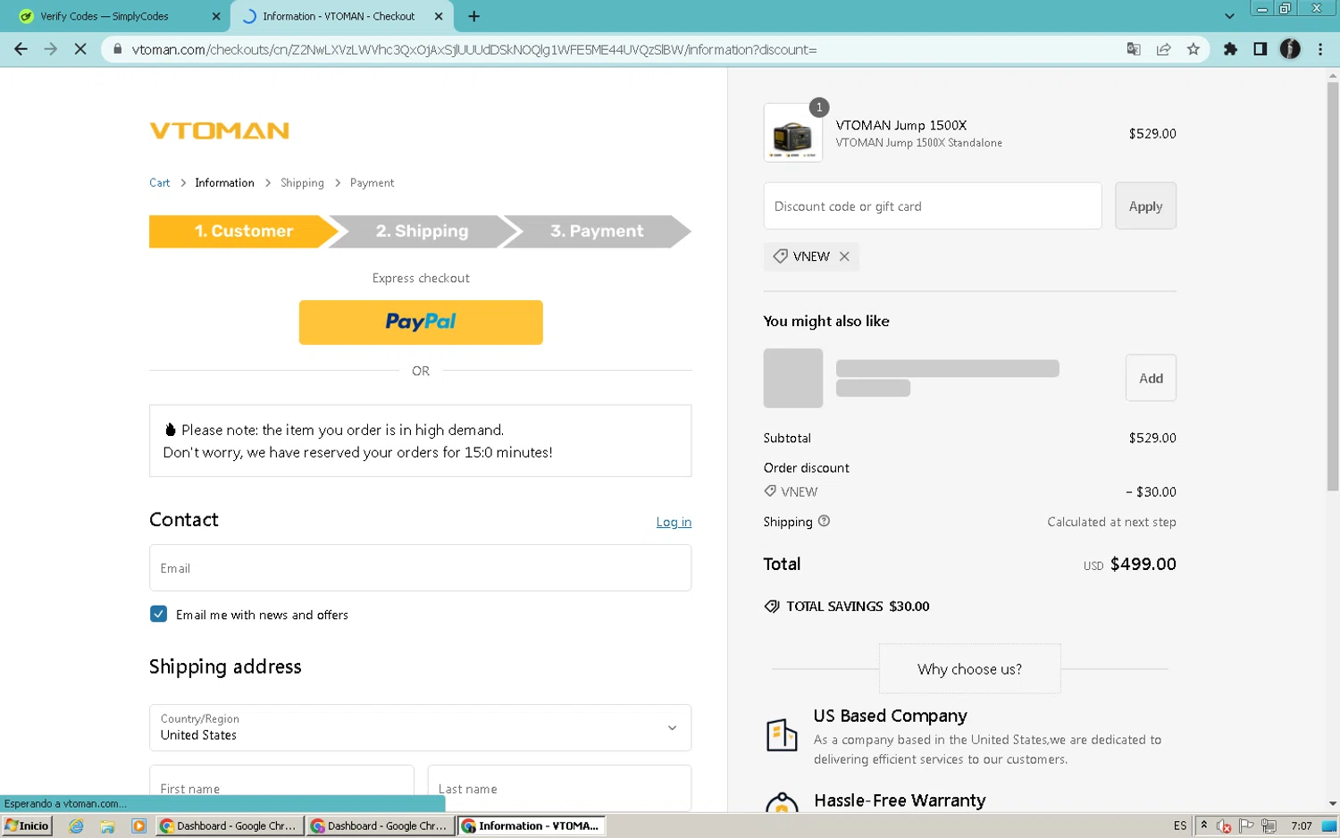The height and width of the screenshot is (838, 1340).
Task: Select the 1. Customer step
Action: coord(243,231)
